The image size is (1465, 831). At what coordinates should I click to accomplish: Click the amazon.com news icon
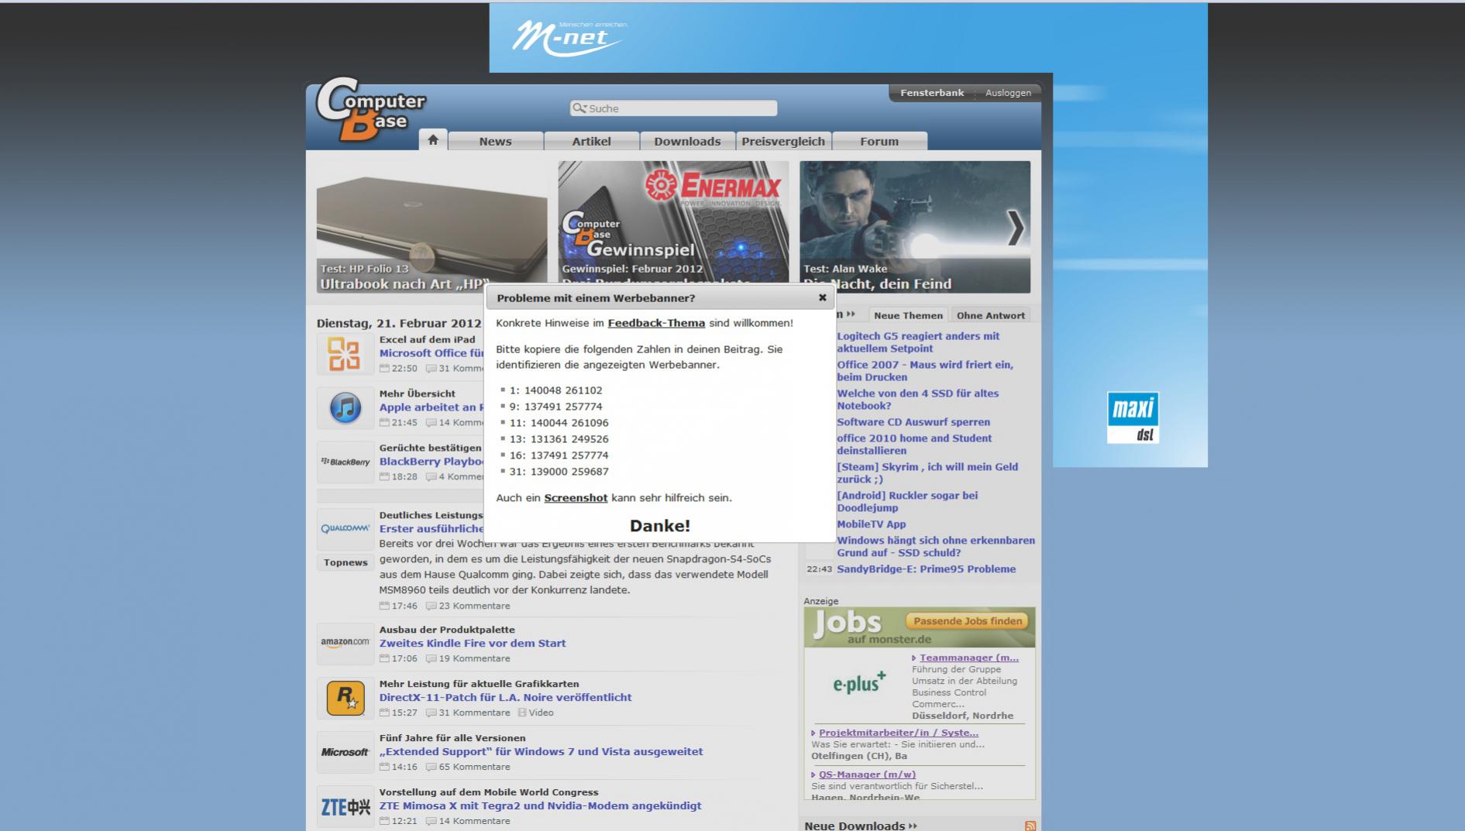pyautogui.click(x=345, y=643)
